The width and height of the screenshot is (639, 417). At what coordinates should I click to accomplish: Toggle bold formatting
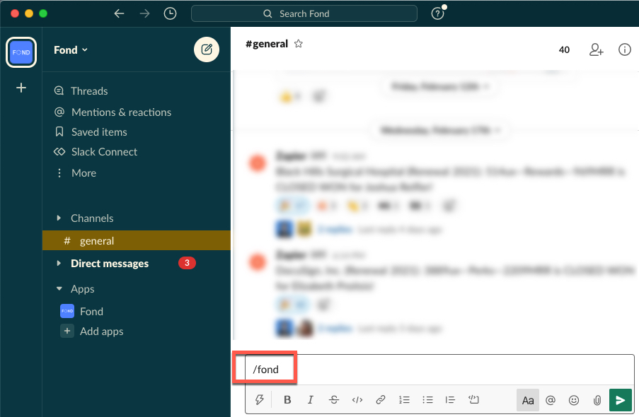[x=287, y=400]
